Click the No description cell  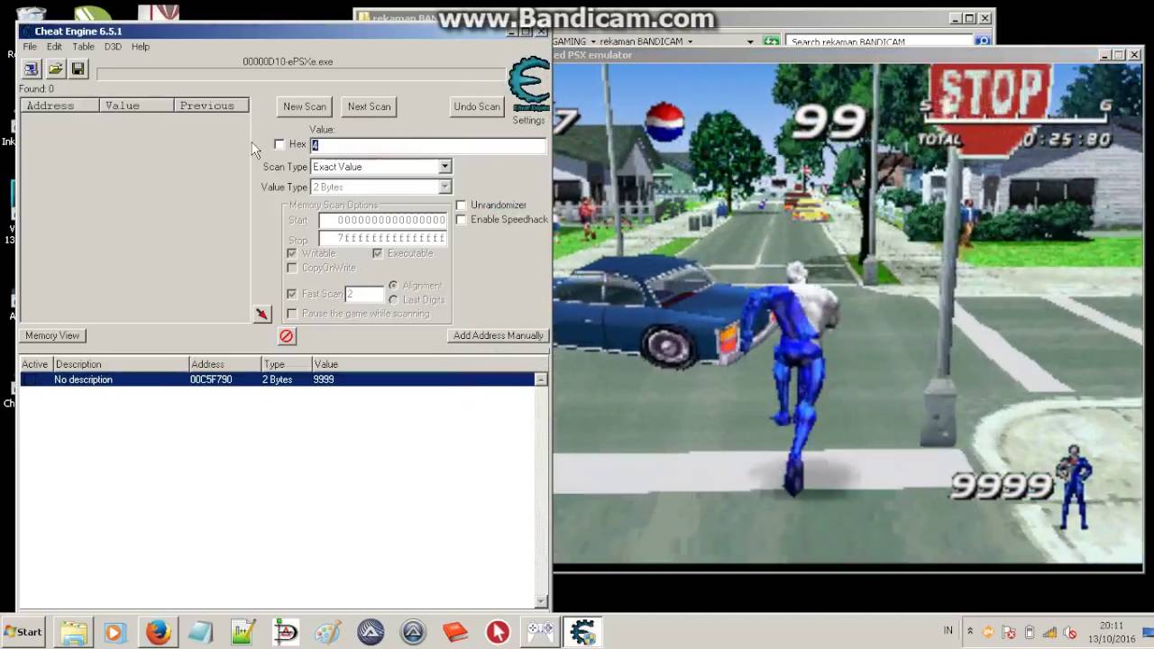click(83, 379)
